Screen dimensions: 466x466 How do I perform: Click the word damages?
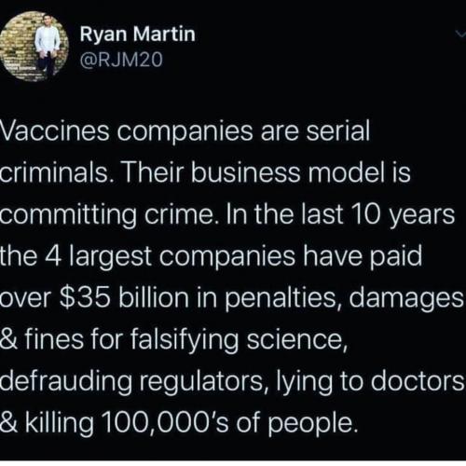point(406,299)
